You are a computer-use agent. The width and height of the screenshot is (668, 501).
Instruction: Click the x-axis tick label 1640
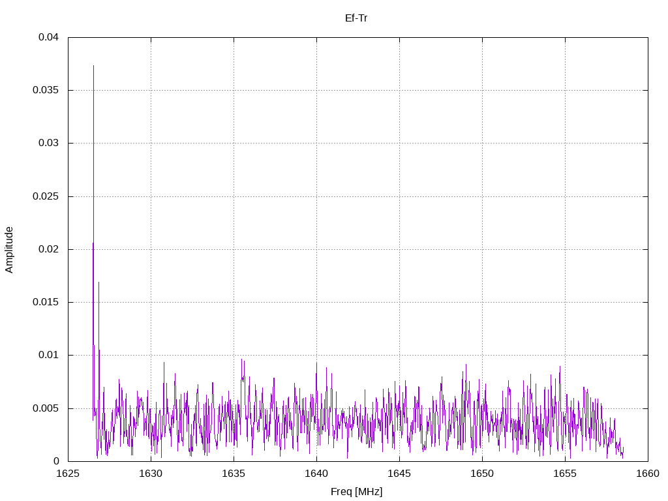[x=316, y=474]
